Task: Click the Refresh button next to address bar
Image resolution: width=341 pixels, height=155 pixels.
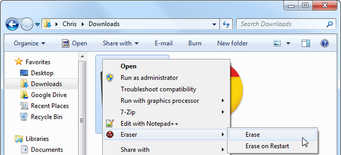Action: [226, 24]
